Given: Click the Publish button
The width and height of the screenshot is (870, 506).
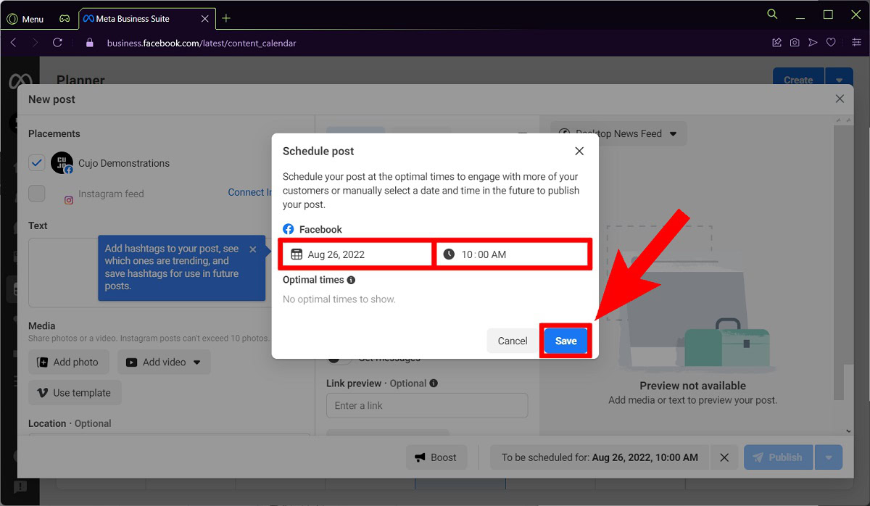Looking at the screenshot, I should point(778,457).
